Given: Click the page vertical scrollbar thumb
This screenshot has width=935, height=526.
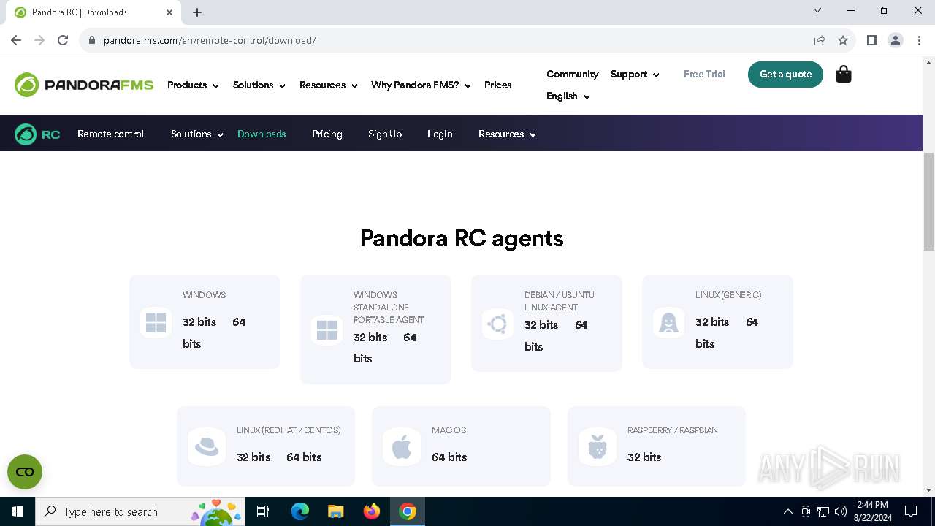Looking at the screenshot, I should [x=929, y=202].
